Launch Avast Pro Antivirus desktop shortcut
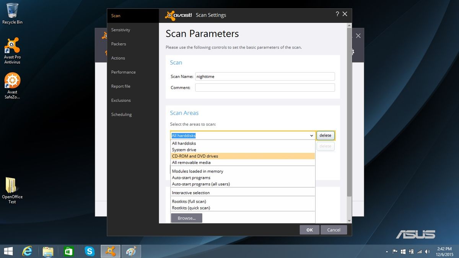 click(12, 50)
